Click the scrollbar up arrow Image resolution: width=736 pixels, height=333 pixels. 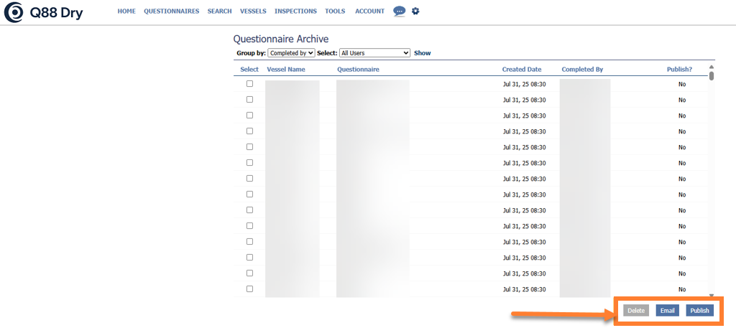tap(711, 67)
